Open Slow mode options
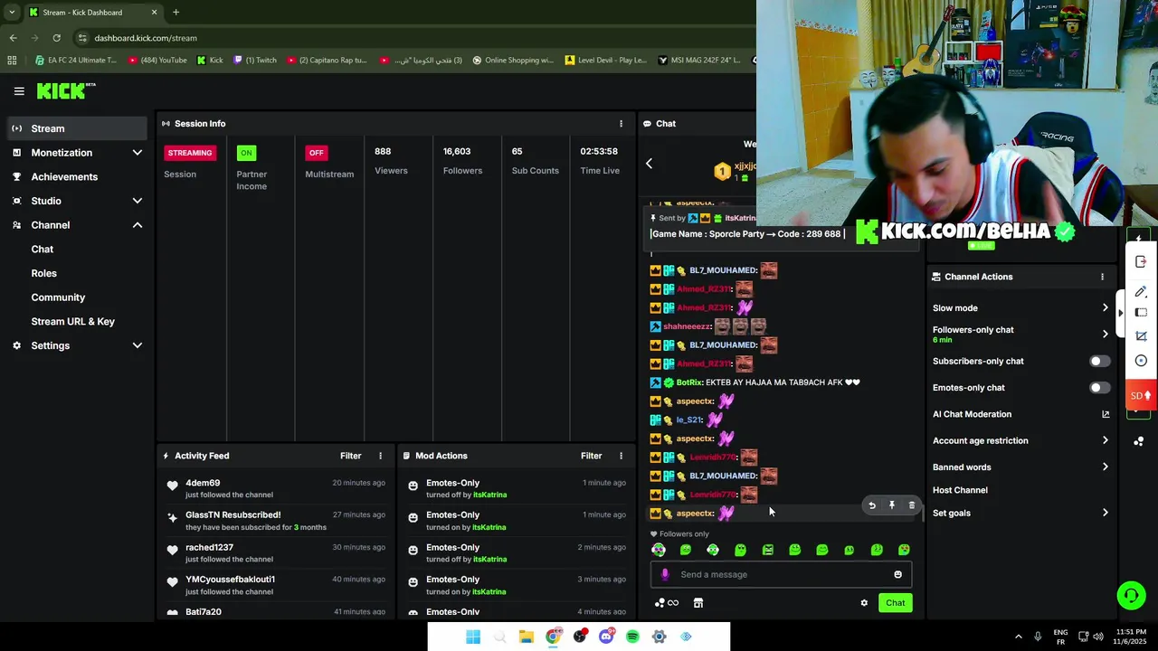1158x651 pixels. coord(1020,308)
